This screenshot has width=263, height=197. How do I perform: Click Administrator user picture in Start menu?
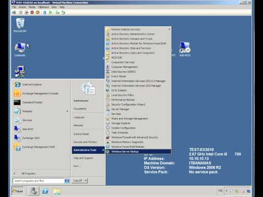[x=88, y=89]
